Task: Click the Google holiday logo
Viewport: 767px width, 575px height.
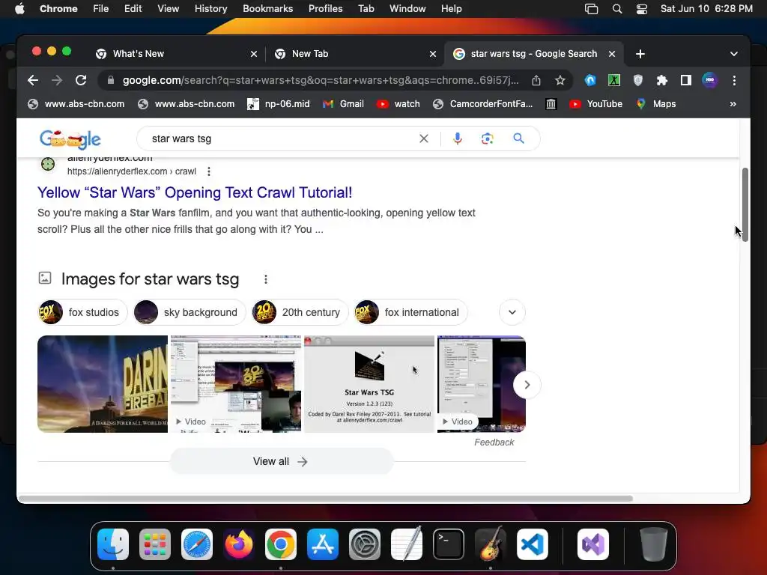Action: (x=70, y=139)
